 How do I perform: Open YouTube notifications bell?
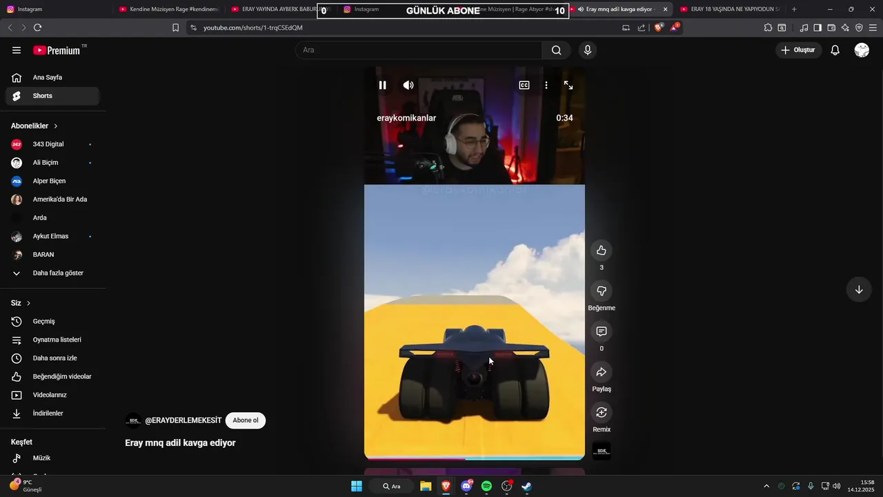(x=835, y=50)
